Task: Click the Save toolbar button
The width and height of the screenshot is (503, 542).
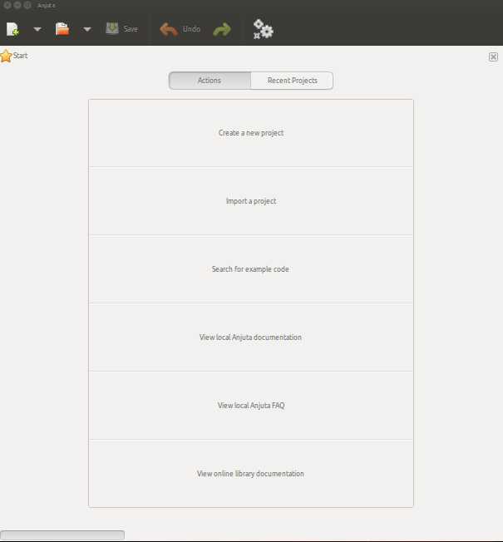Action: (x=121, y=29)
